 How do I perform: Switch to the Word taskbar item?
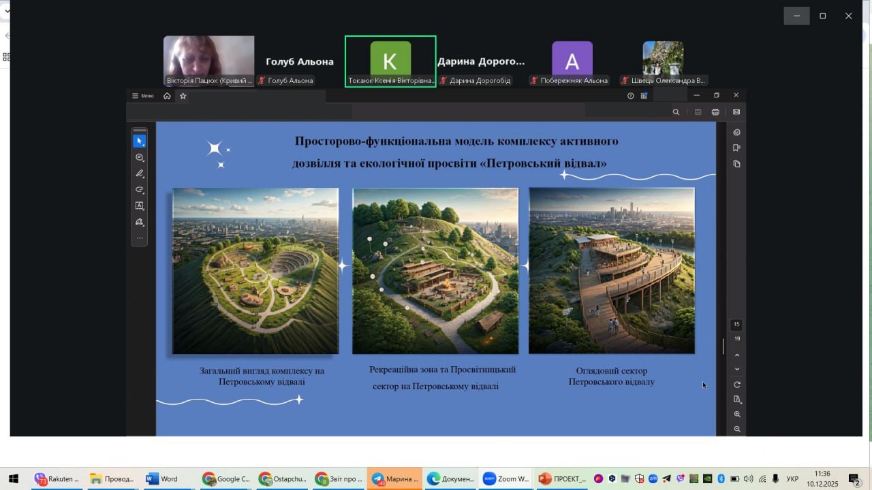(x=161, y=479)
